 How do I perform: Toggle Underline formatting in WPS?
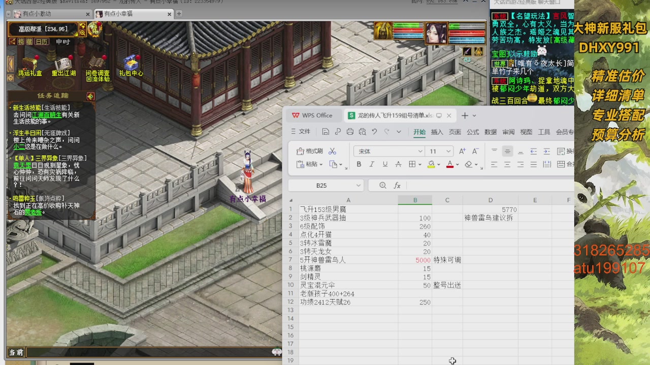(x=385, y=164)
